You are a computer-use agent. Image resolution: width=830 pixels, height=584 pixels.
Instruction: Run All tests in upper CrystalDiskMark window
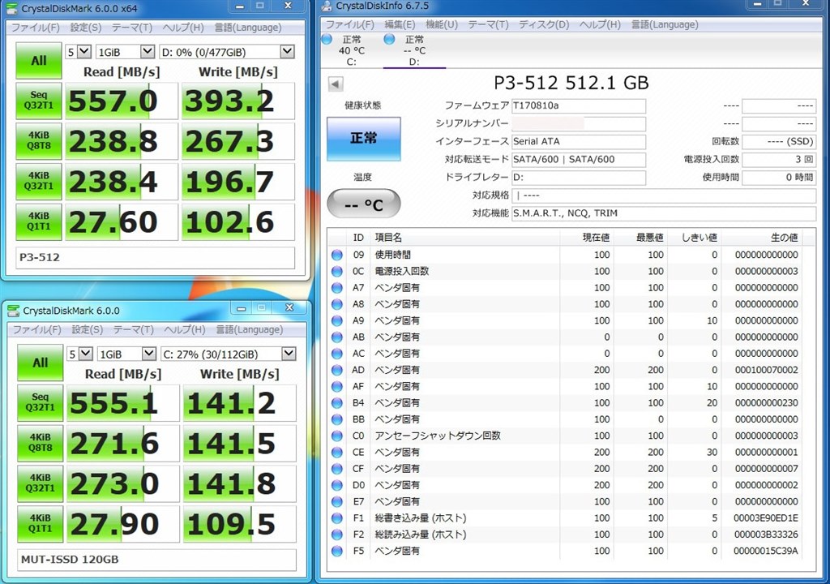(x=39, y=60)
